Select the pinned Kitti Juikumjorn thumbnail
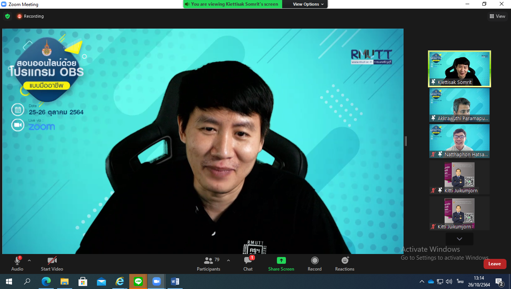The width and height of the screenshot is (511, 289). click(460, 177)
